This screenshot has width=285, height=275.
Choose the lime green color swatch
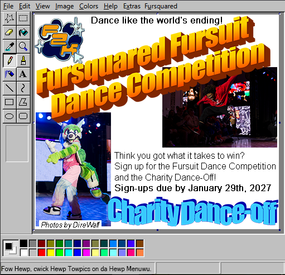[x=60, y=253]
